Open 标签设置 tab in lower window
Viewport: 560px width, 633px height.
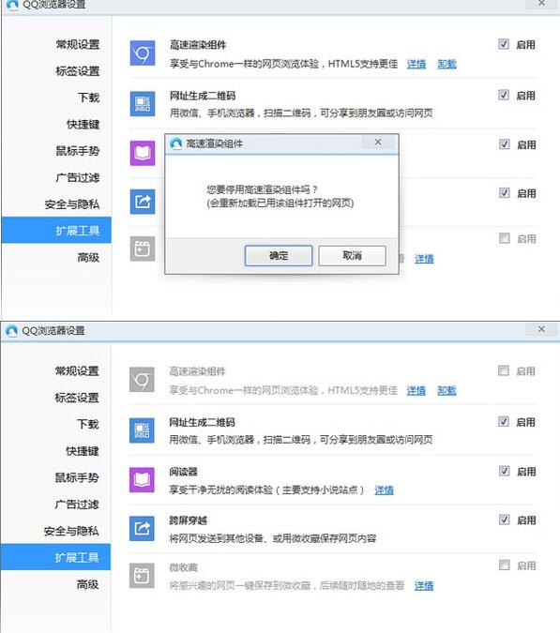(x=77, y=398)
